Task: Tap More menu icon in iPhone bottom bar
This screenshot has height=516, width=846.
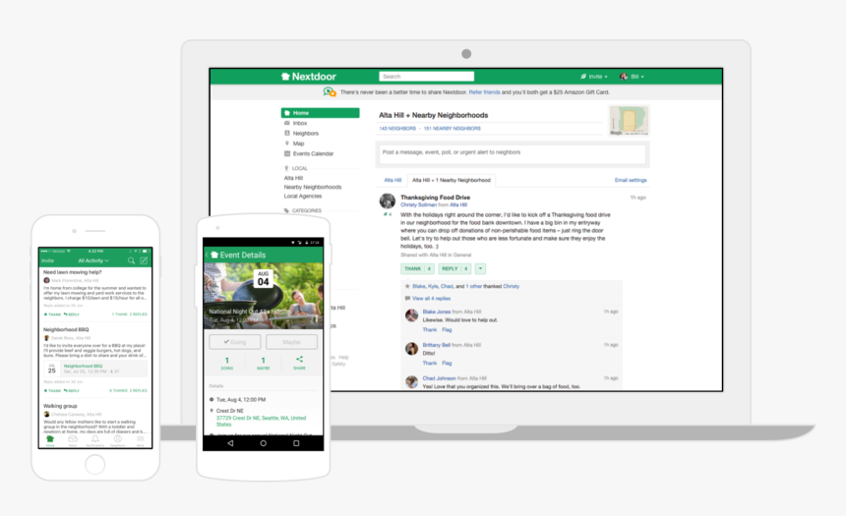Action: point(141,440)
